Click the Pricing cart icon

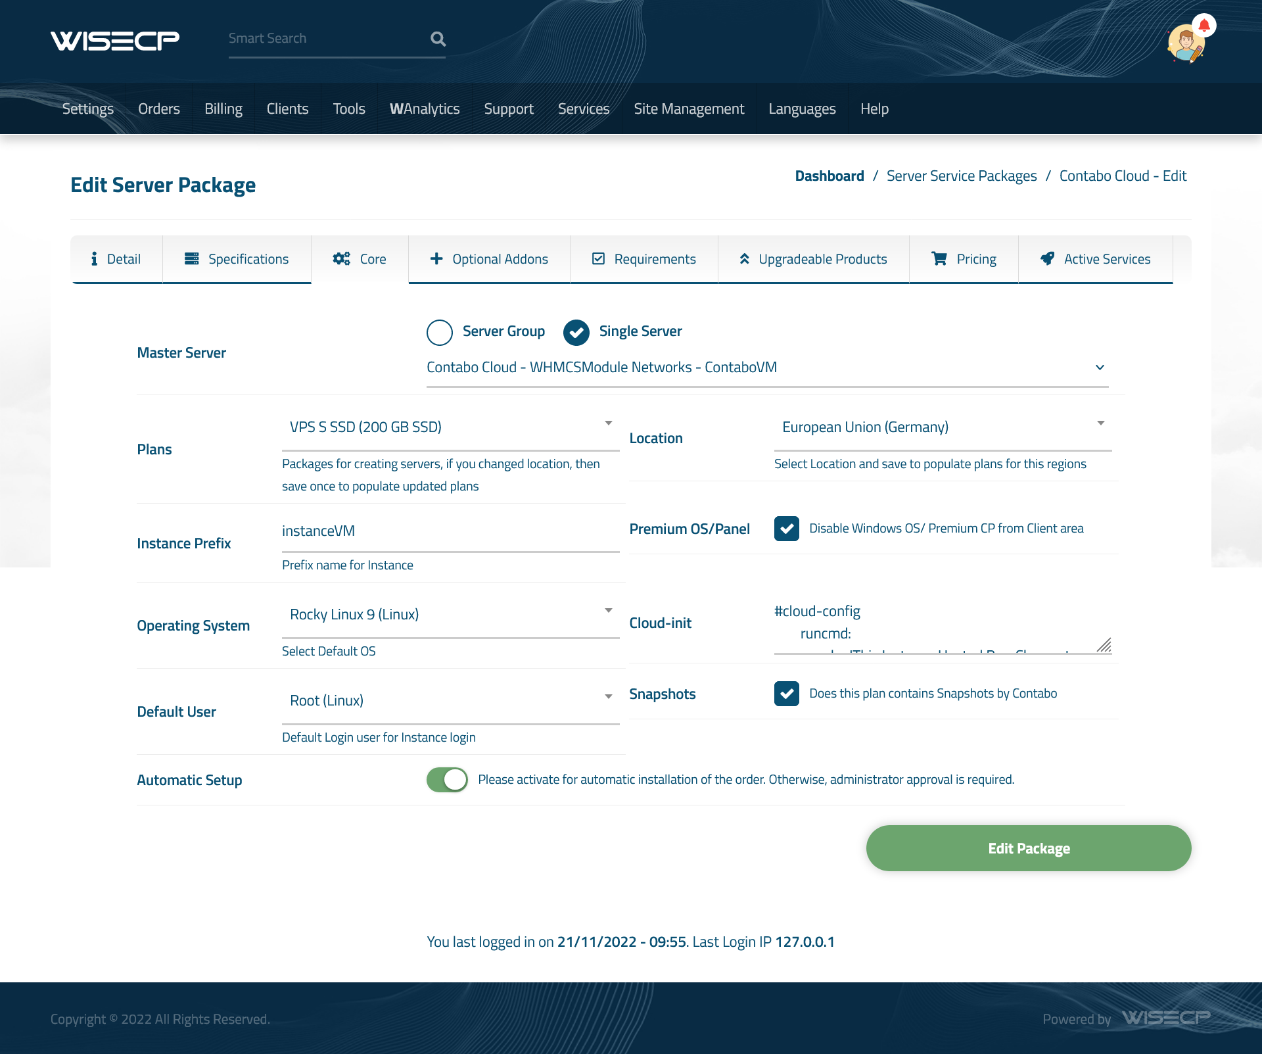point(937,259)
